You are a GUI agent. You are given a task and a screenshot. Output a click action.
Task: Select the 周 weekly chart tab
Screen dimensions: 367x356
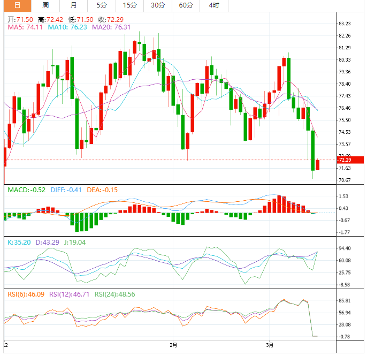pos(45,5)
